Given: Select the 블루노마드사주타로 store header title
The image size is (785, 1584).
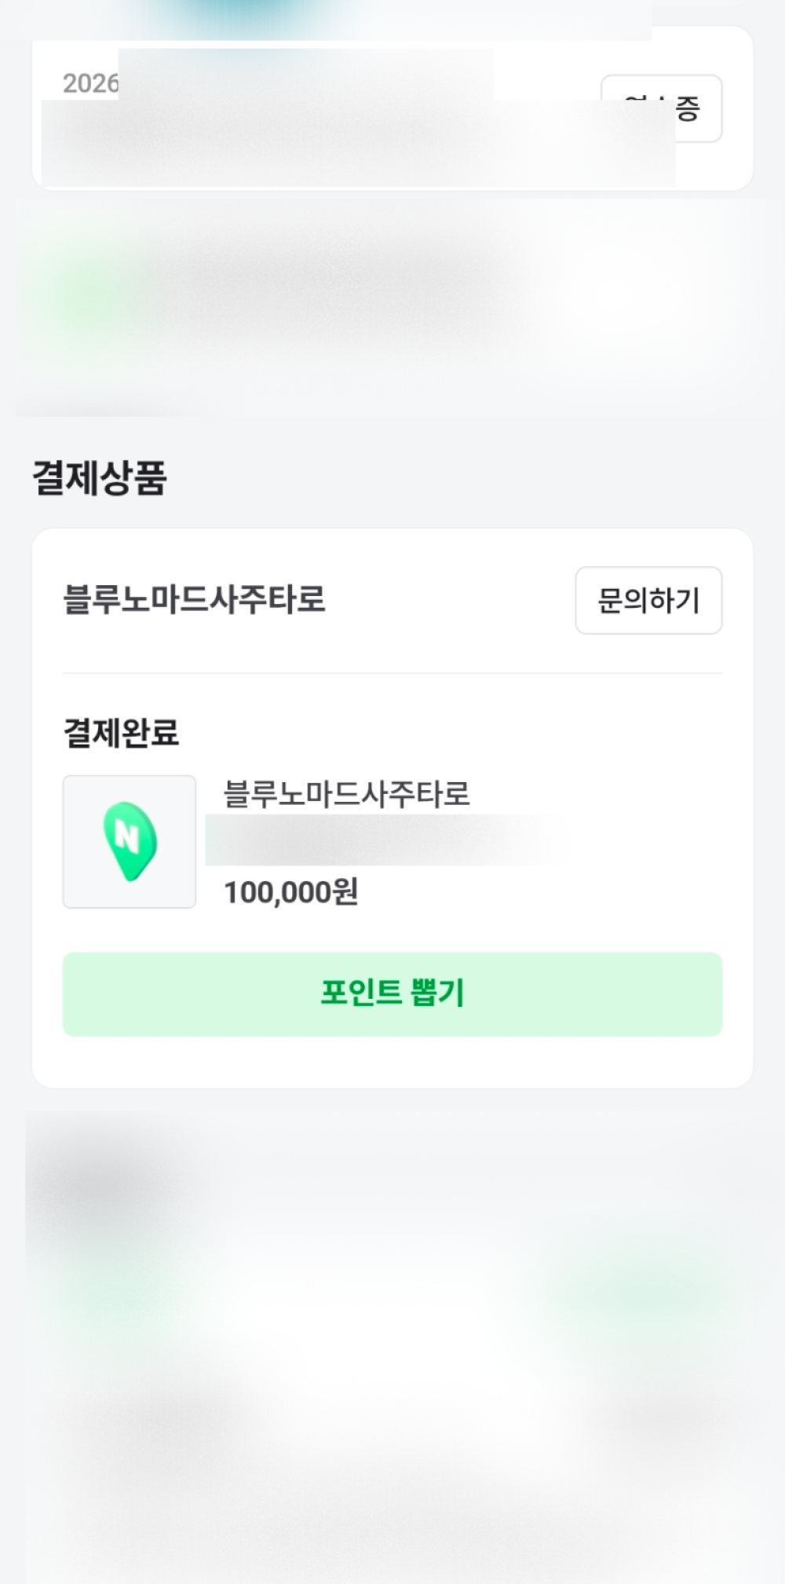Looking at the screenshot, I should [194, 599].
